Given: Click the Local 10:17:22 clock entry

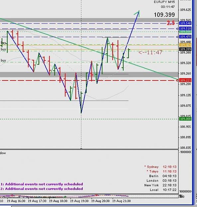Looking at the screenshot, I should [x=163, y=190].
